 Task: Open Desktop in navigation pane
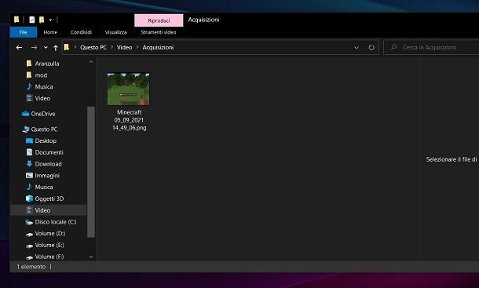(x=46, y=140)
